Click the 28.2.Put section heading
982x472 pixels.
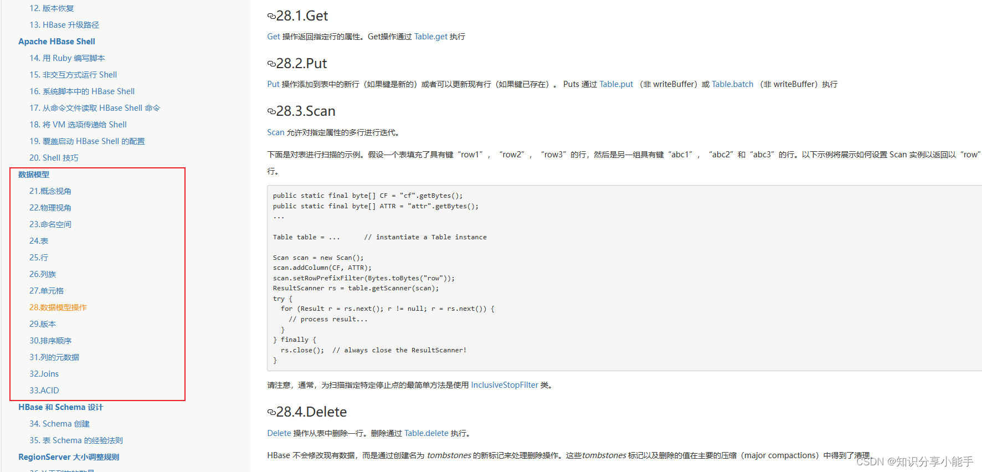point(301,64)
